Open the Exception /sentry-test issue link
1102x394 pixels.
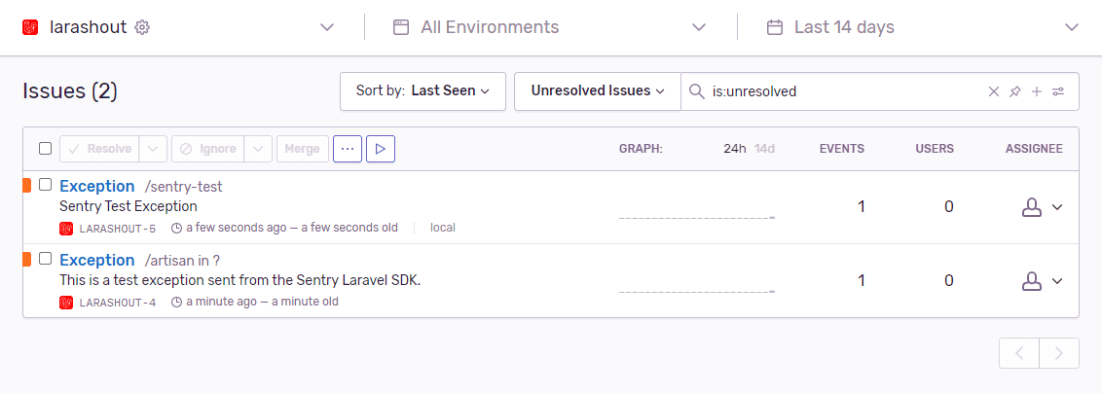pyautogui.click(x=96, y=186)
